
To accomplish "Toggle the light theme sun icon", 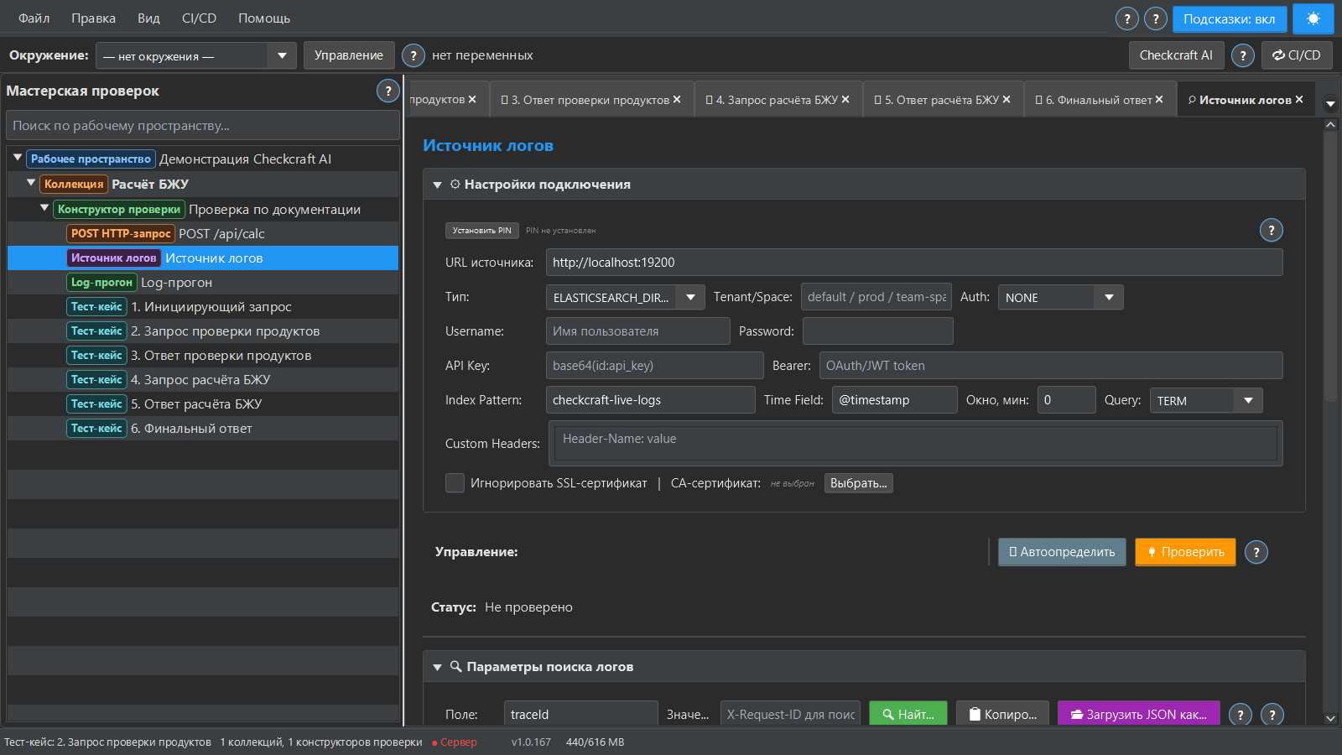I will click(1313, 18).
